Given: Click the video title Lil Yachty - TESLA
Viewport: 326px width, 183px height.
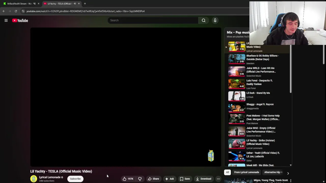Looking at the screenshot, I should point(61,171).
